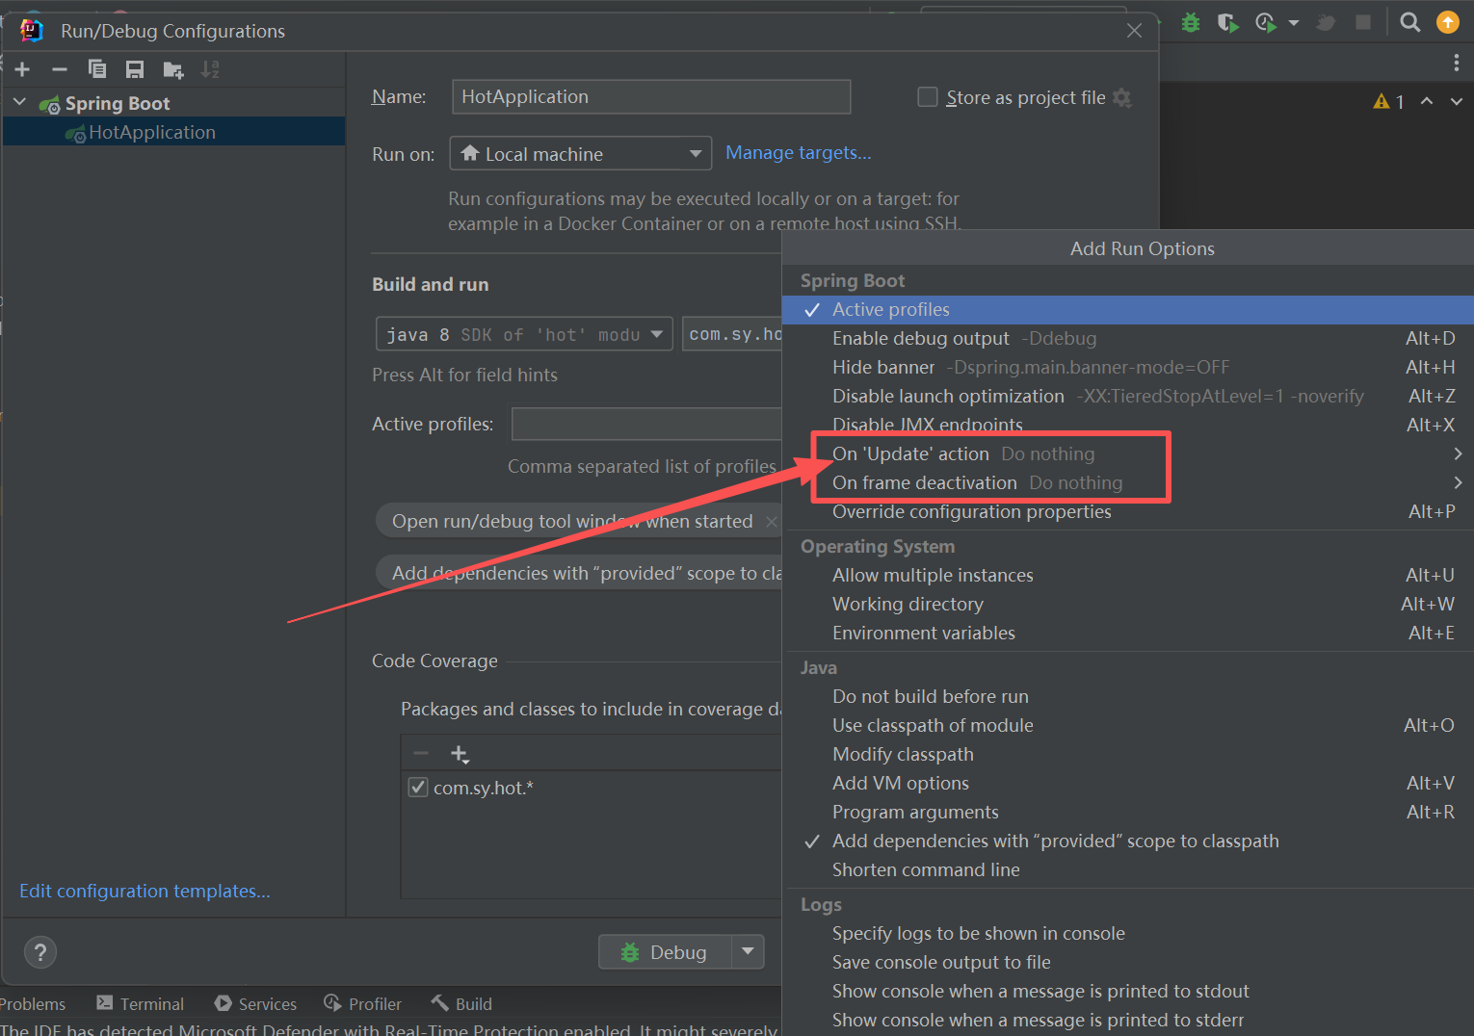This screenshot has width=1474, height=1036.
Task: Copy the selected configuration
Action: (x=96, y=69)
